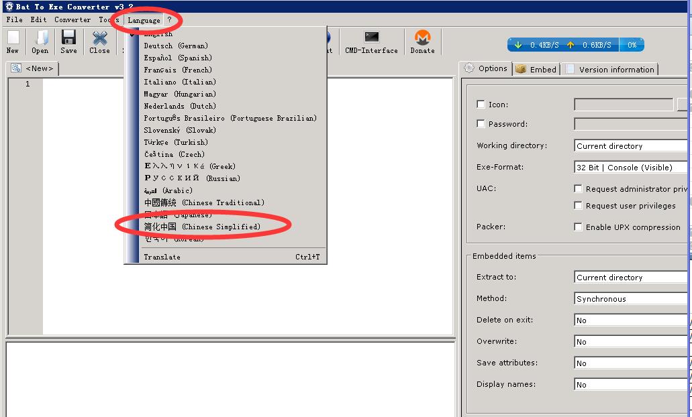The width and height of the screenshot is (692, 417).
Task: Open a file with the Open icon
Action: point(40,42)
